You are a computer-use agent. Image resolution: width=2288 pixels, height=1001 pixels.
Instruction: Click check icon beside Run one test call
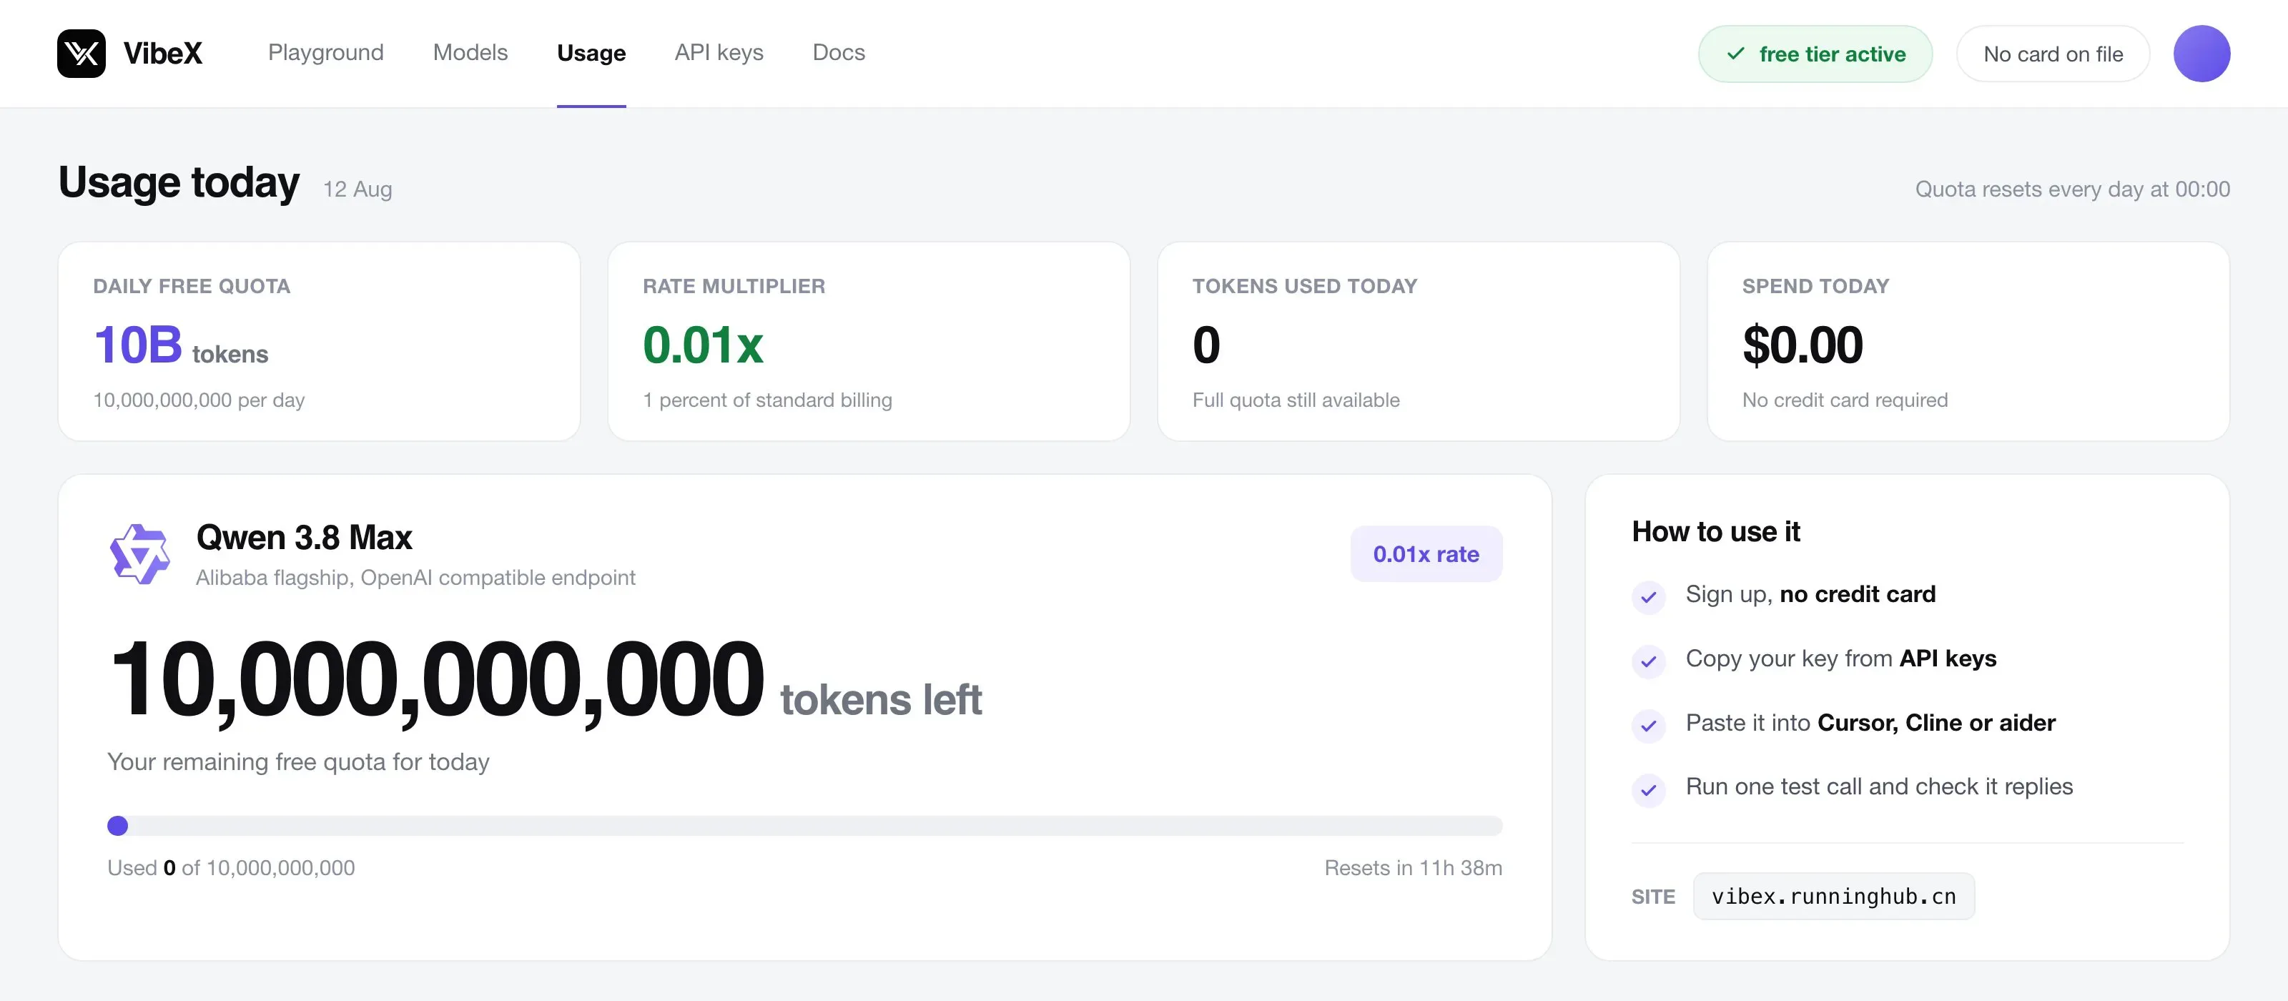tap(1647, 789)
